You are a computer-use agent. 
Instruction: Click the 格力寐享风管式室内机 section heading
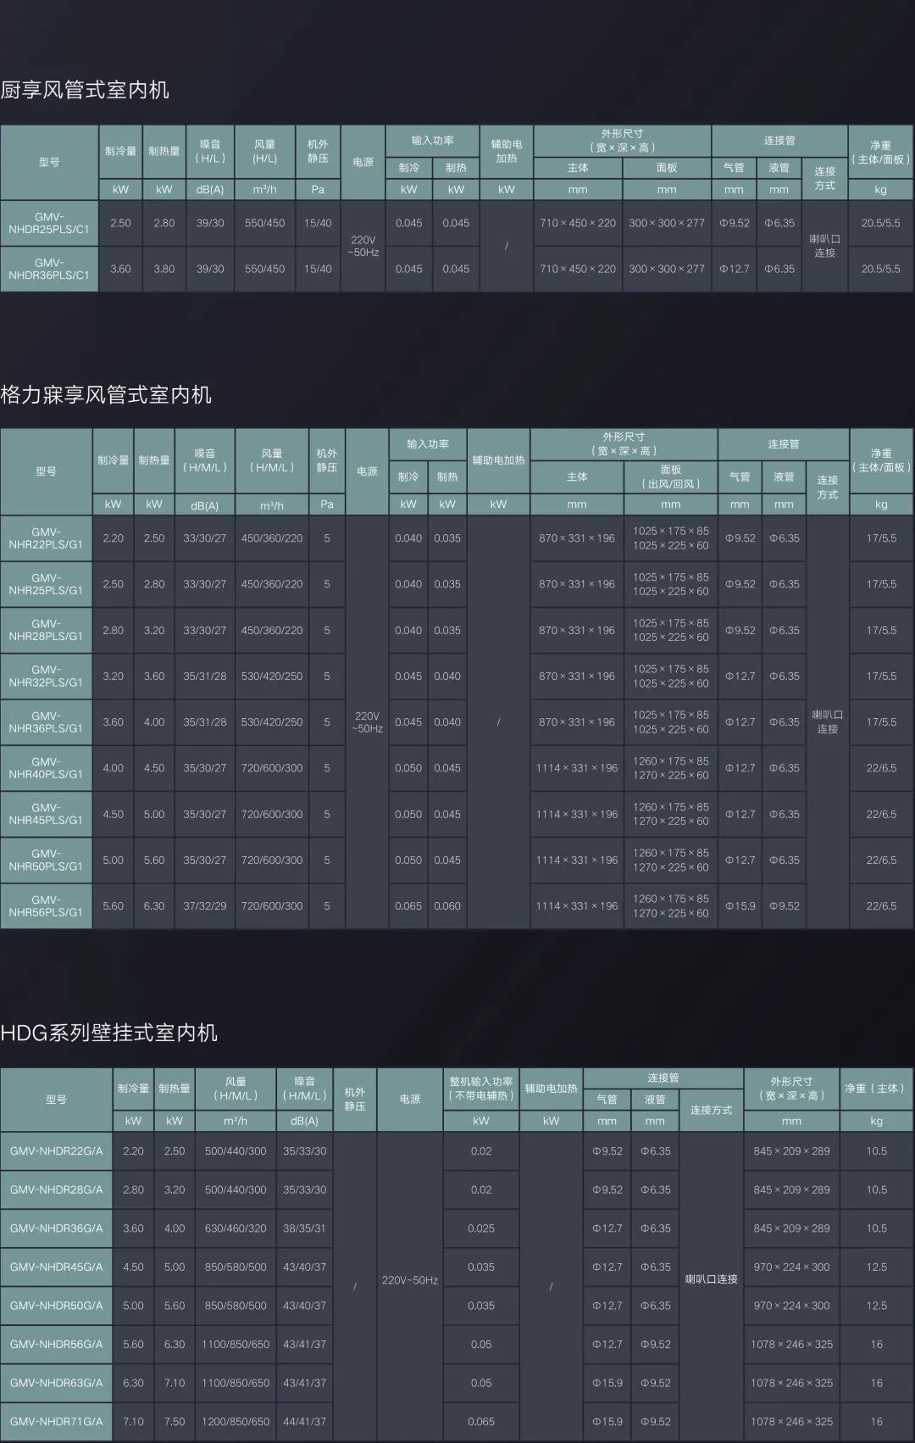(x=106, y=394)
